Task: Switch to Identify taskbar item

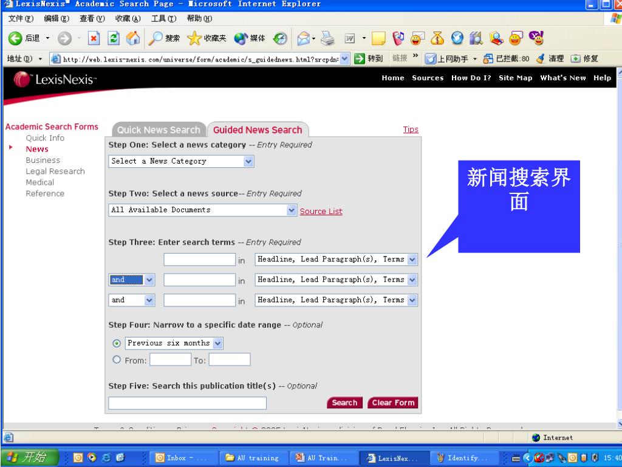Action: pyautogui.click(x=464, y=458)
